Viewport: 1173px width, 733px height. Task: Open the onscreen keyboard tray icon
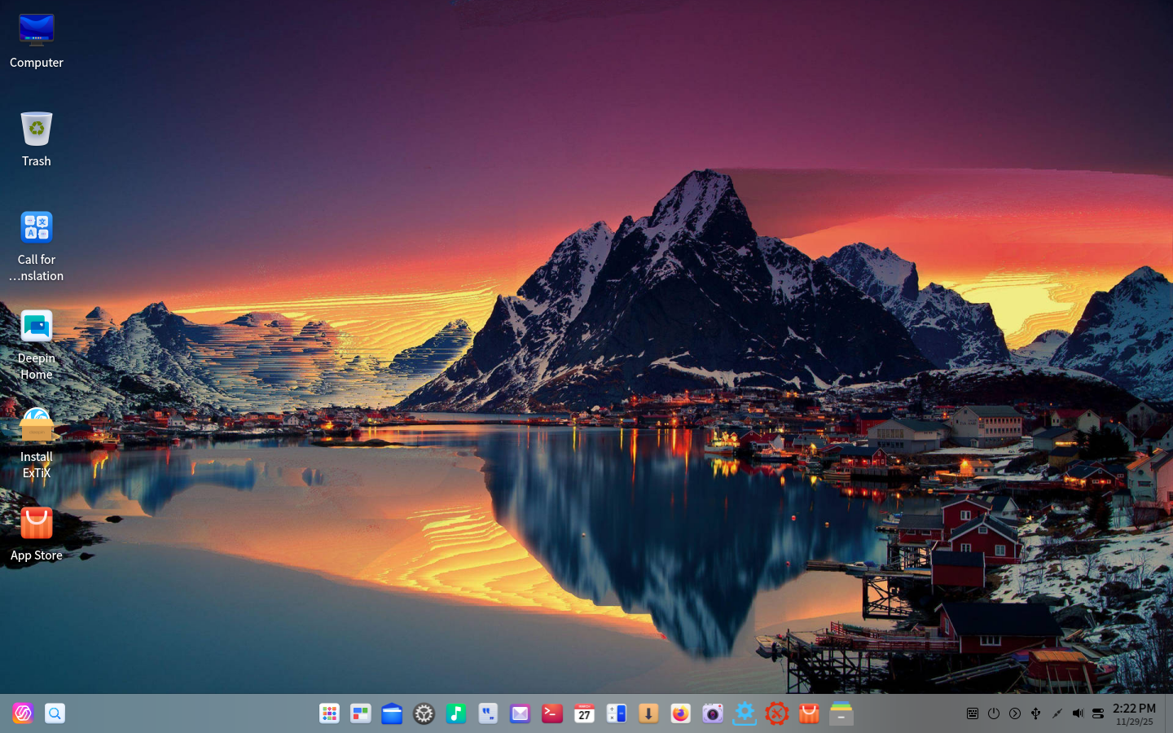tap(973, 713)
